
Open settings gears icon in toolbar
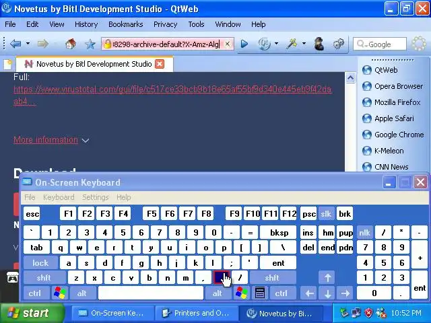click(x=339, y=44)
